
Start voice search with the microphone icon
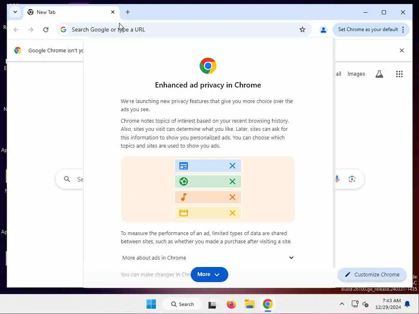point(337,179)
